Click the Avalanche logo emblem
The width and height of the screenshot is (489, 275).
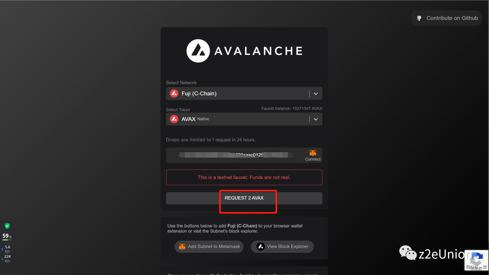[198, 51]
